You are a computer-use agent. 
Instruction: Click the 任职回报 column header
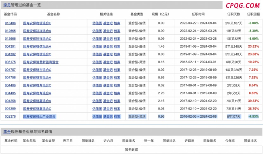(253, 14)
